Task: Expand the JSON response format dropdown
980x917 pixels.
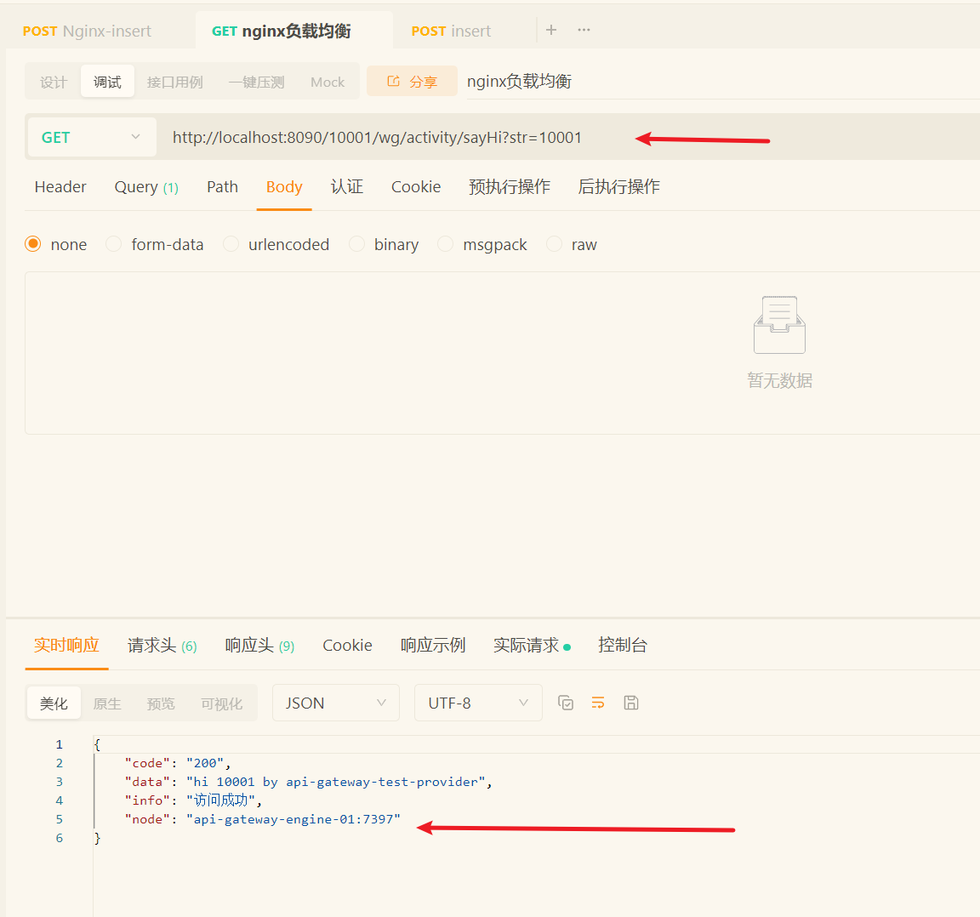Action: click(335, 703)
